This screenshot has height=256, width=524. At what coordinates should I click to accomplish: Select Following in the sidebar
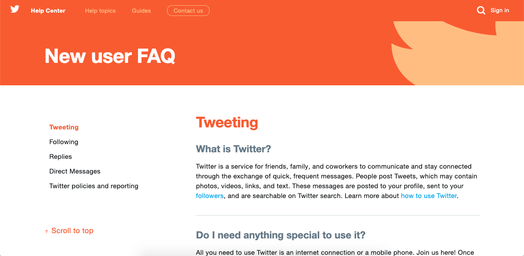(x=63, y=142)
